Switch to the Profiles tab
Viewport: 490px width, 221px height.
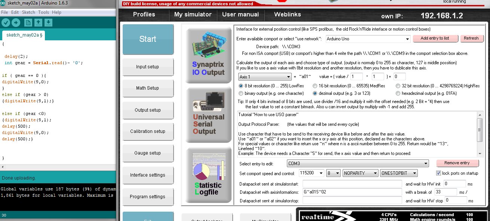144,15
